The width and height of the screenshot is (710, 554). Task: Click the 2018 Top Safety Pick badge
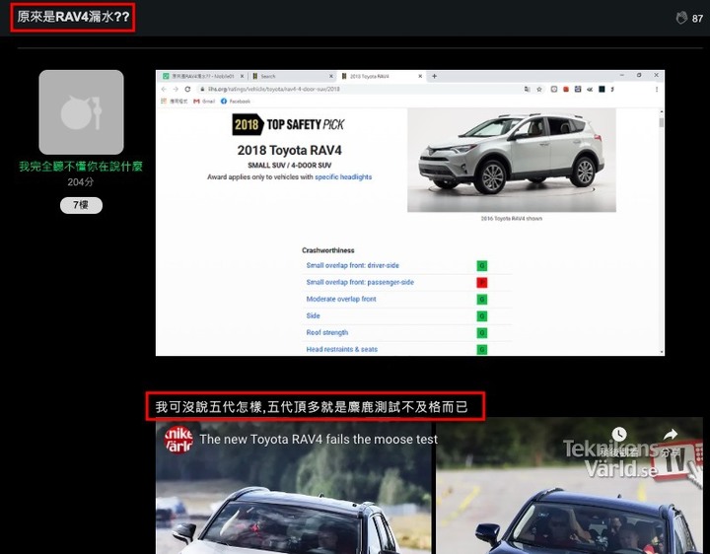point(288,124)
